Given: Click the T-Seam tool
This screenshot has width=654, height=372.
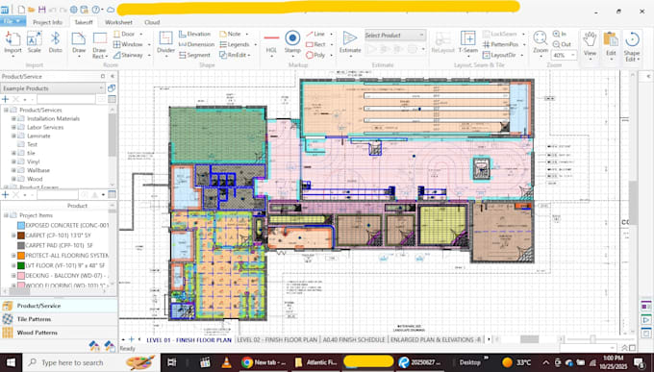Looking at the screenshot, I should point(467,42).
